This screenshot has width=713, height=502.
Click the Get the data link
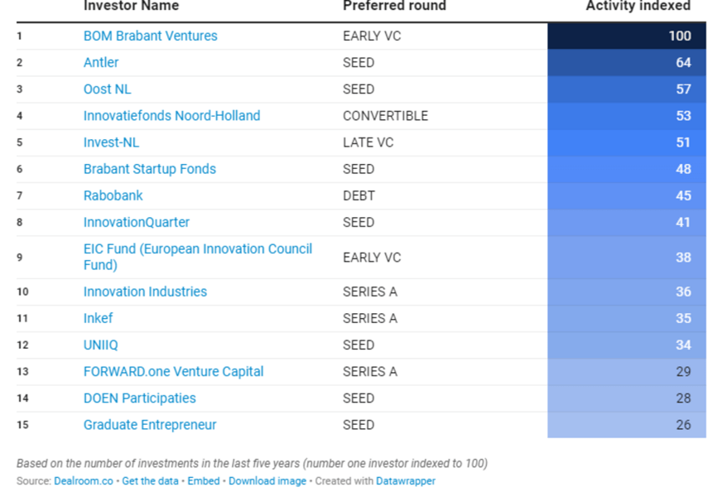click(x=149, y=481)
